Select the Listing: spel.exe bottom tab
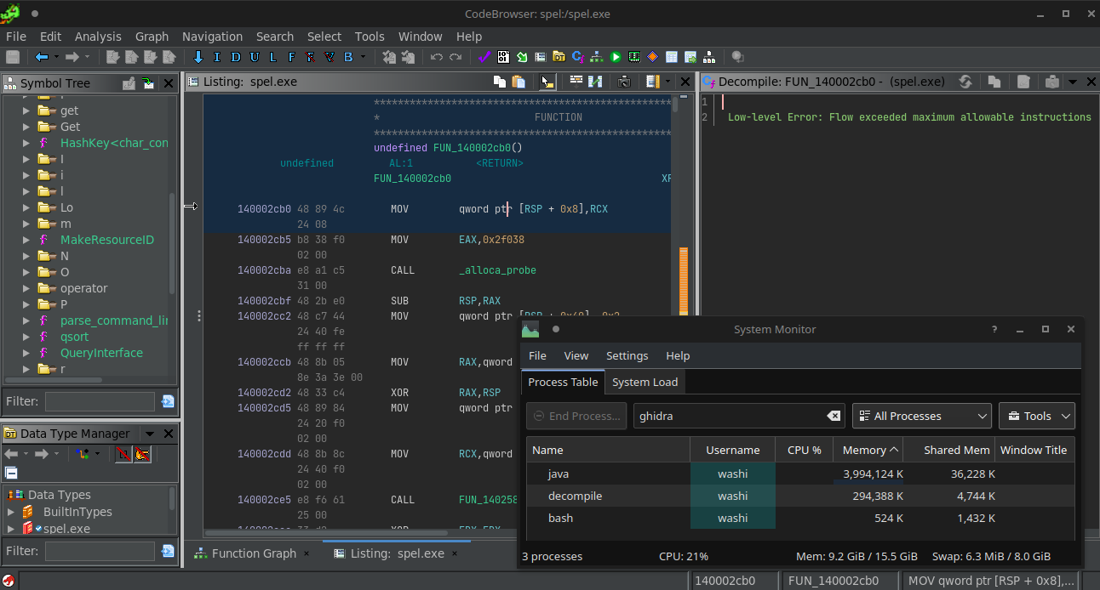Viewport: 1100px width, 590px height. (x=395, y=553)
